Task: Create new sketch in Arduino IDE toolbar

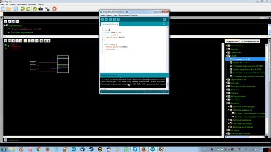Action: [111, 19]
